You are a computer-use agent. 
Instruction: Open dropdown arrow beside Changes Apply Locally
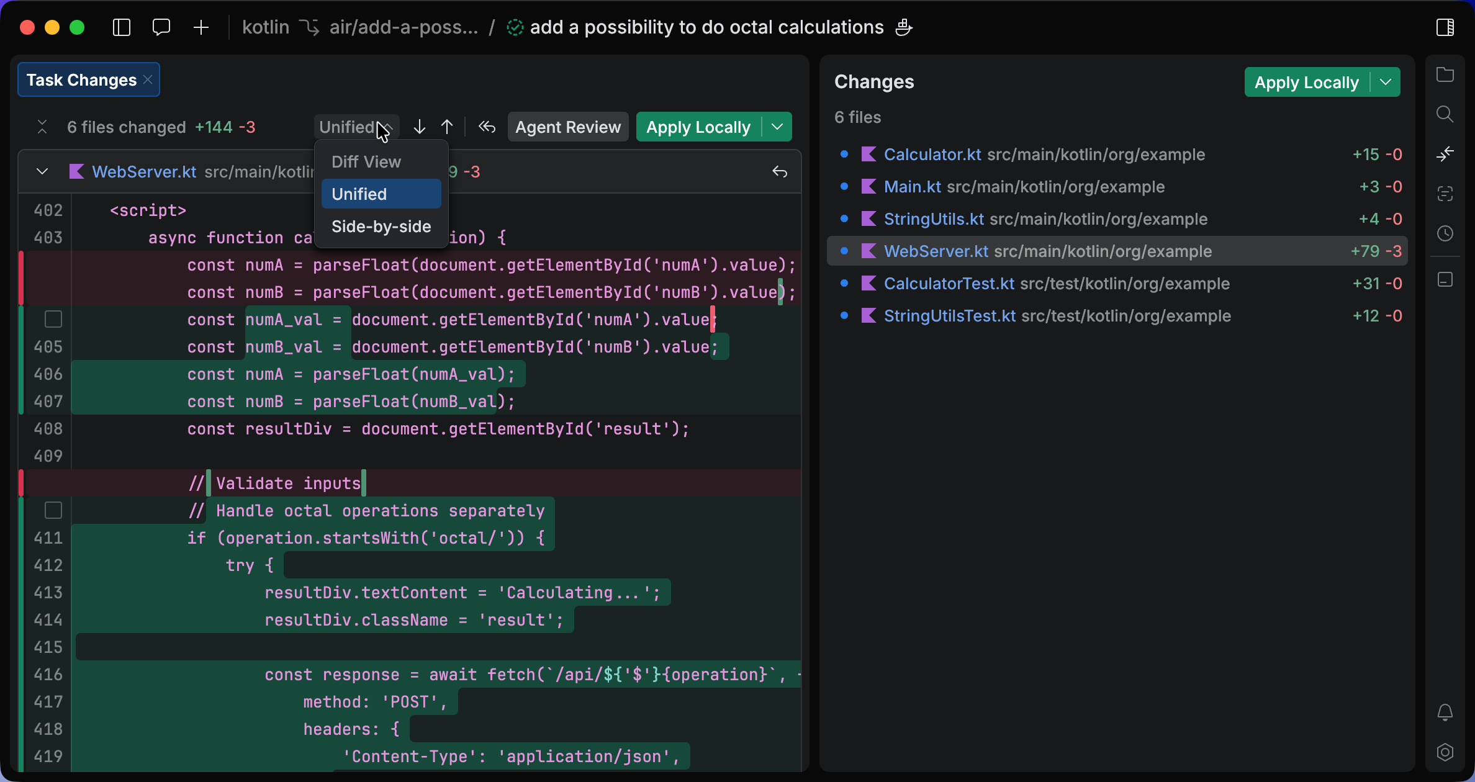tap(1386, 83)
